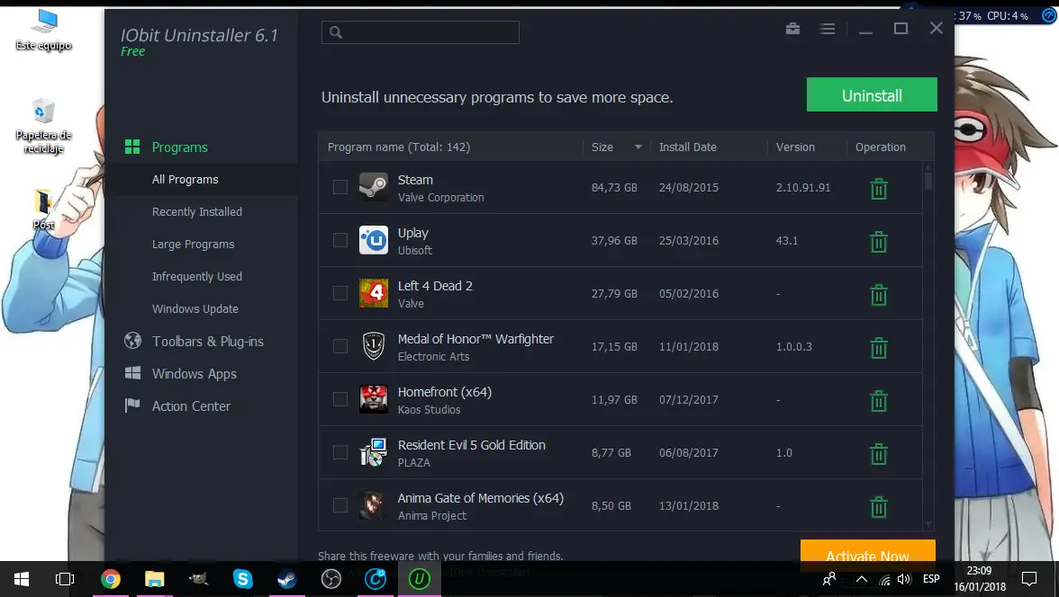Click the Medal of Honor shield icon
Screen dimensions: 1059x597
tap(374, 346)
